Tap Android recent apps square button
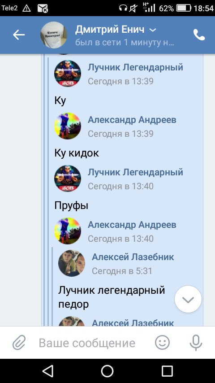Image resolution: width=215 pixels, height=383 pixels. click(x=167, y=371)
